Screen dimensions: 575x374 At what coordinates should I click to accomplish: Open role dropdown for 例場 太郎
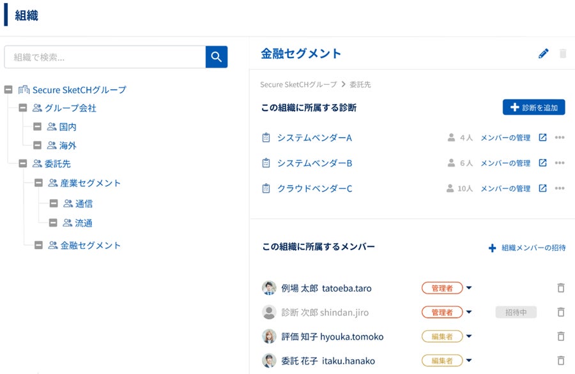(x=469, y=288)
